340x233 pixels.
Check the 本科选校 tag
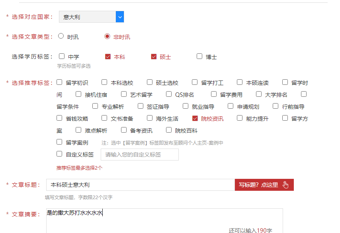[x=104, y=82]
